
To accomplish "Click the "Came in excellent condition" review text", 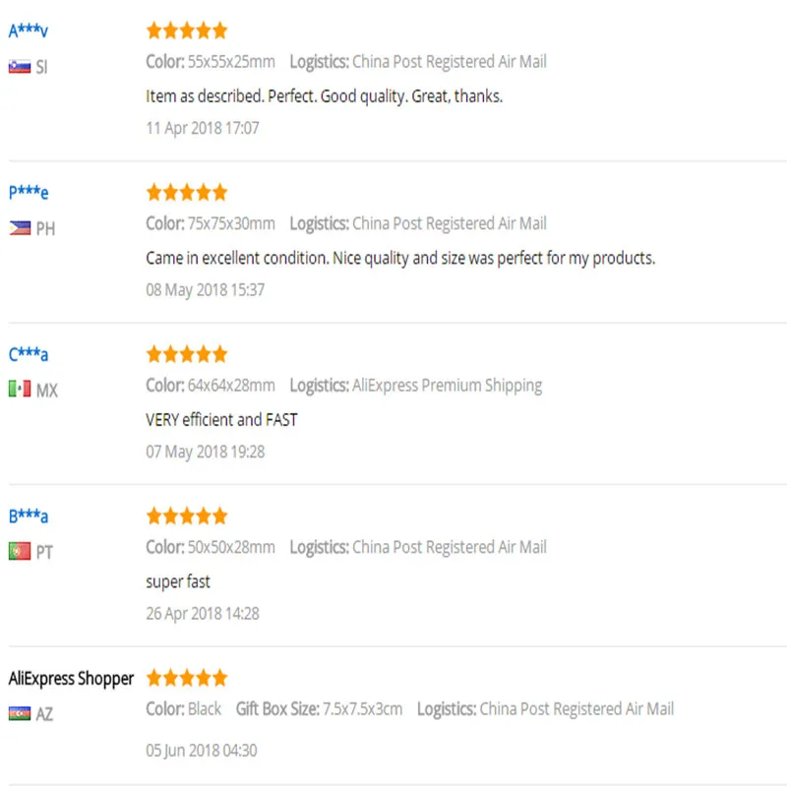I will tap(399, 259).
